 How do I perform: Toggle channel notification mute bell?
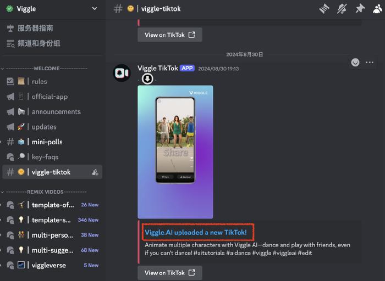342,9
